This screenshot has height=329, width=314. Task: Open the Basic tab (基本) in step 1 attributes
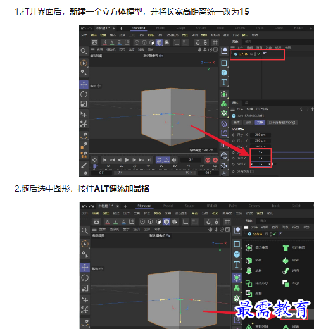tap(237, 122)
